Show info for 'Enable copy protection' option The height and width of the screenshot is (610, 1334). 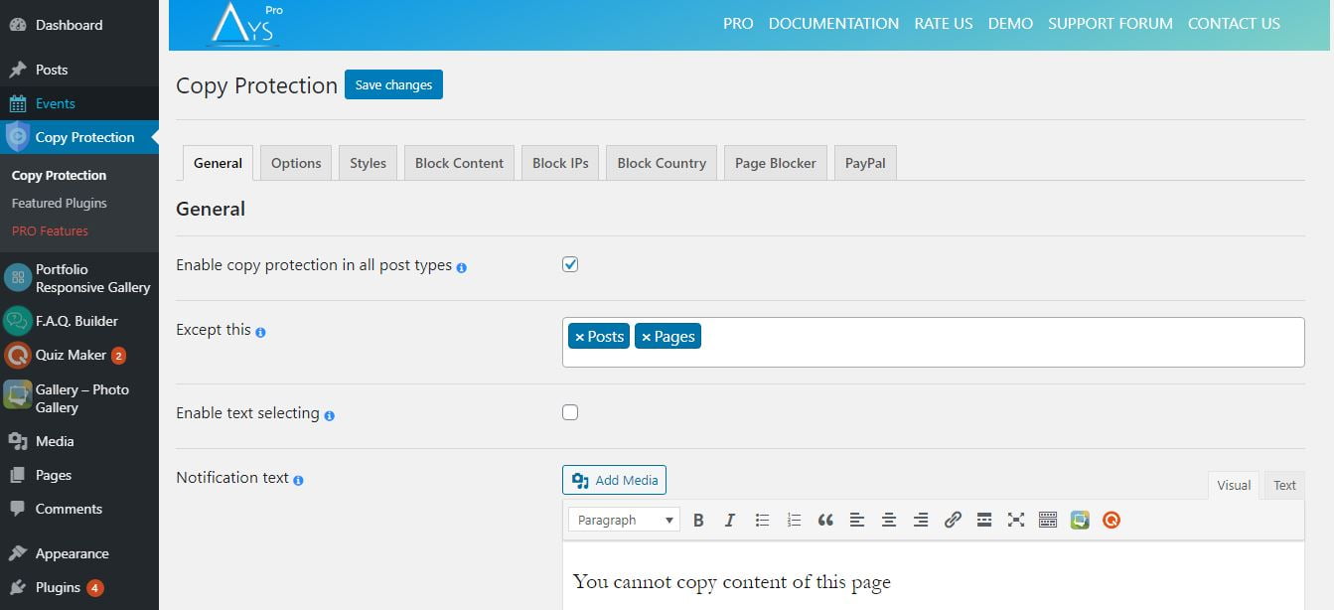click(x=462, y=267)
